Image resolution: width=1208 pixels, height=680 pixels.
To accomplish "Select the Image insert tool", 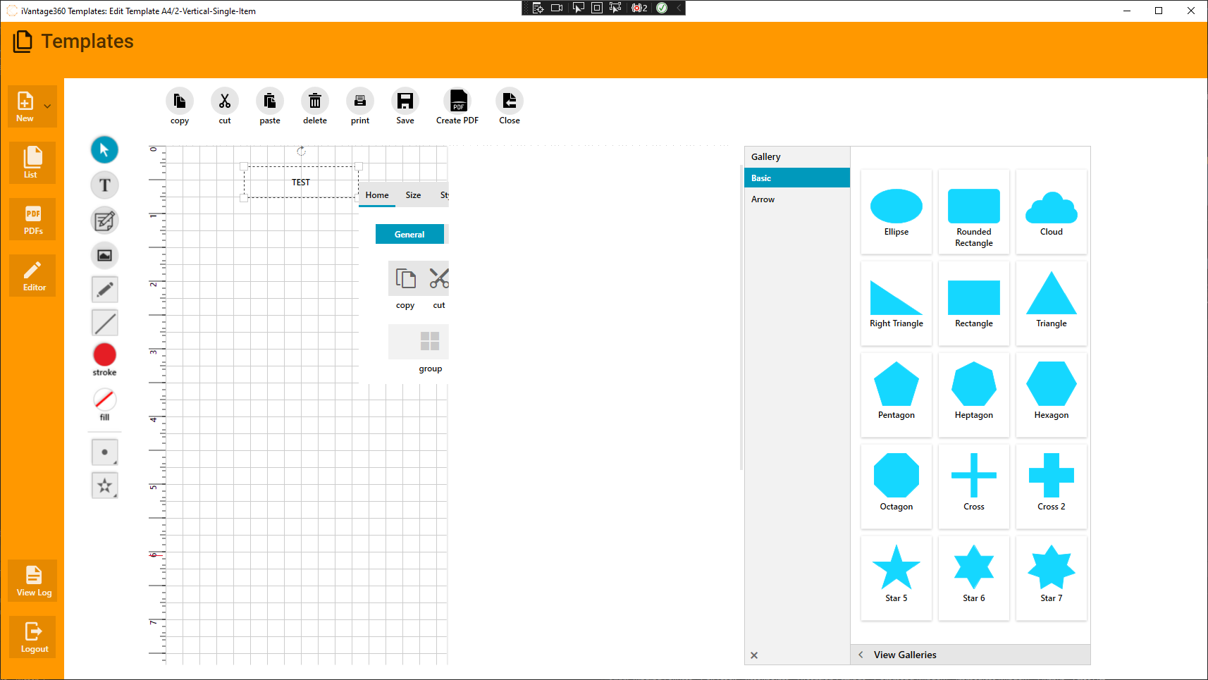I will coord(104,255).
